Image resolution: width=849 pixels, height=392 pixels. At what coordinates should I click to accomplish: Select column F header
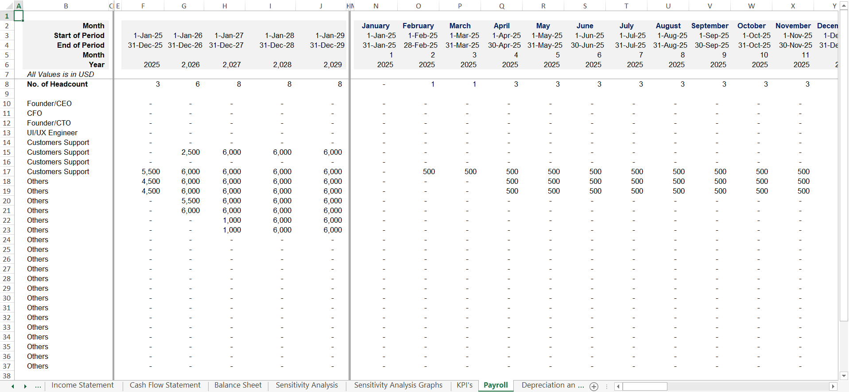pyautogui.click(x=143, y=6)
